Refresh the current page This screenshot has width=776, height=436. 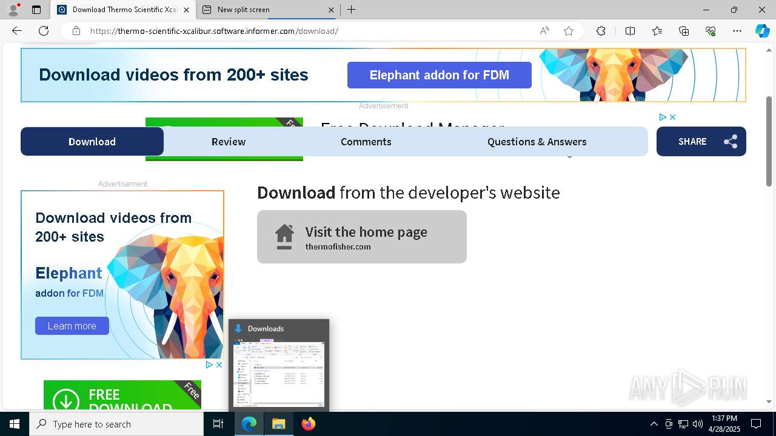point(44,31)
